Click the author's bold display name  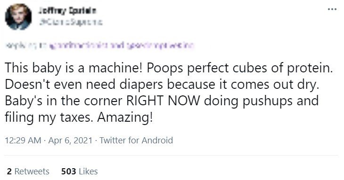point(67,10)
